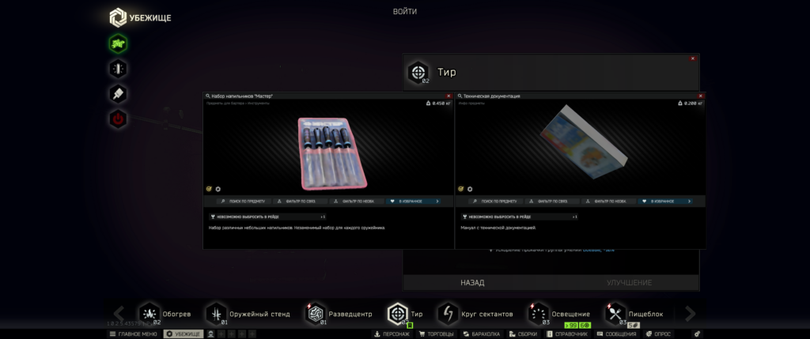Select the Круг сектантов module icon

click(x=449, y=314)
